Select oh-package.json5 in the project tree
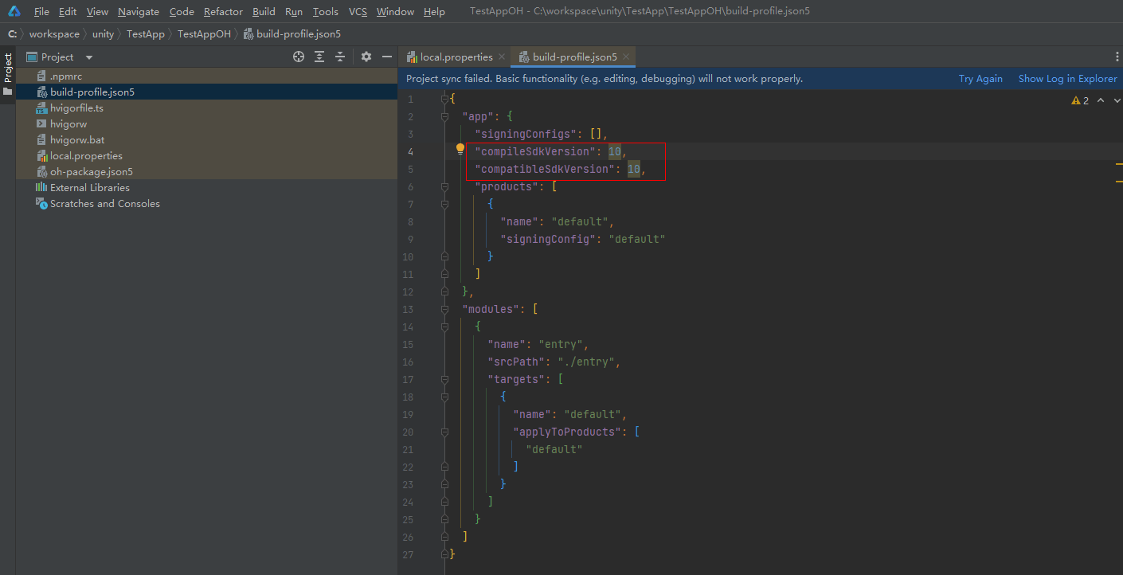 [x=206, y=171]
